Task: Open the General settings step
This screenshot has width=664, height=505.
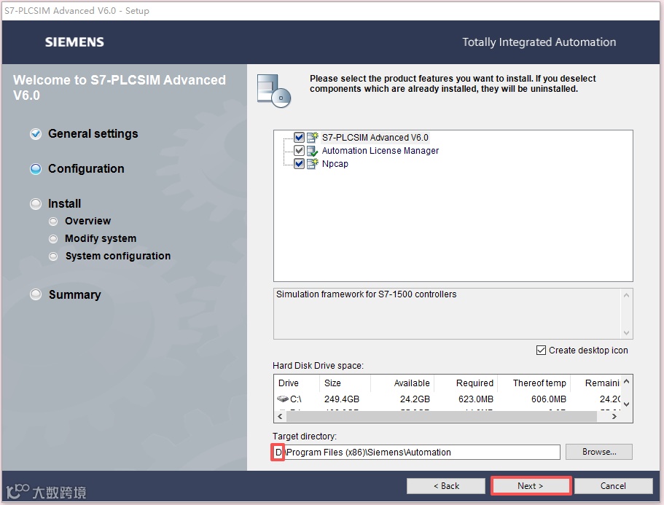Action: (x=93, y=134)
